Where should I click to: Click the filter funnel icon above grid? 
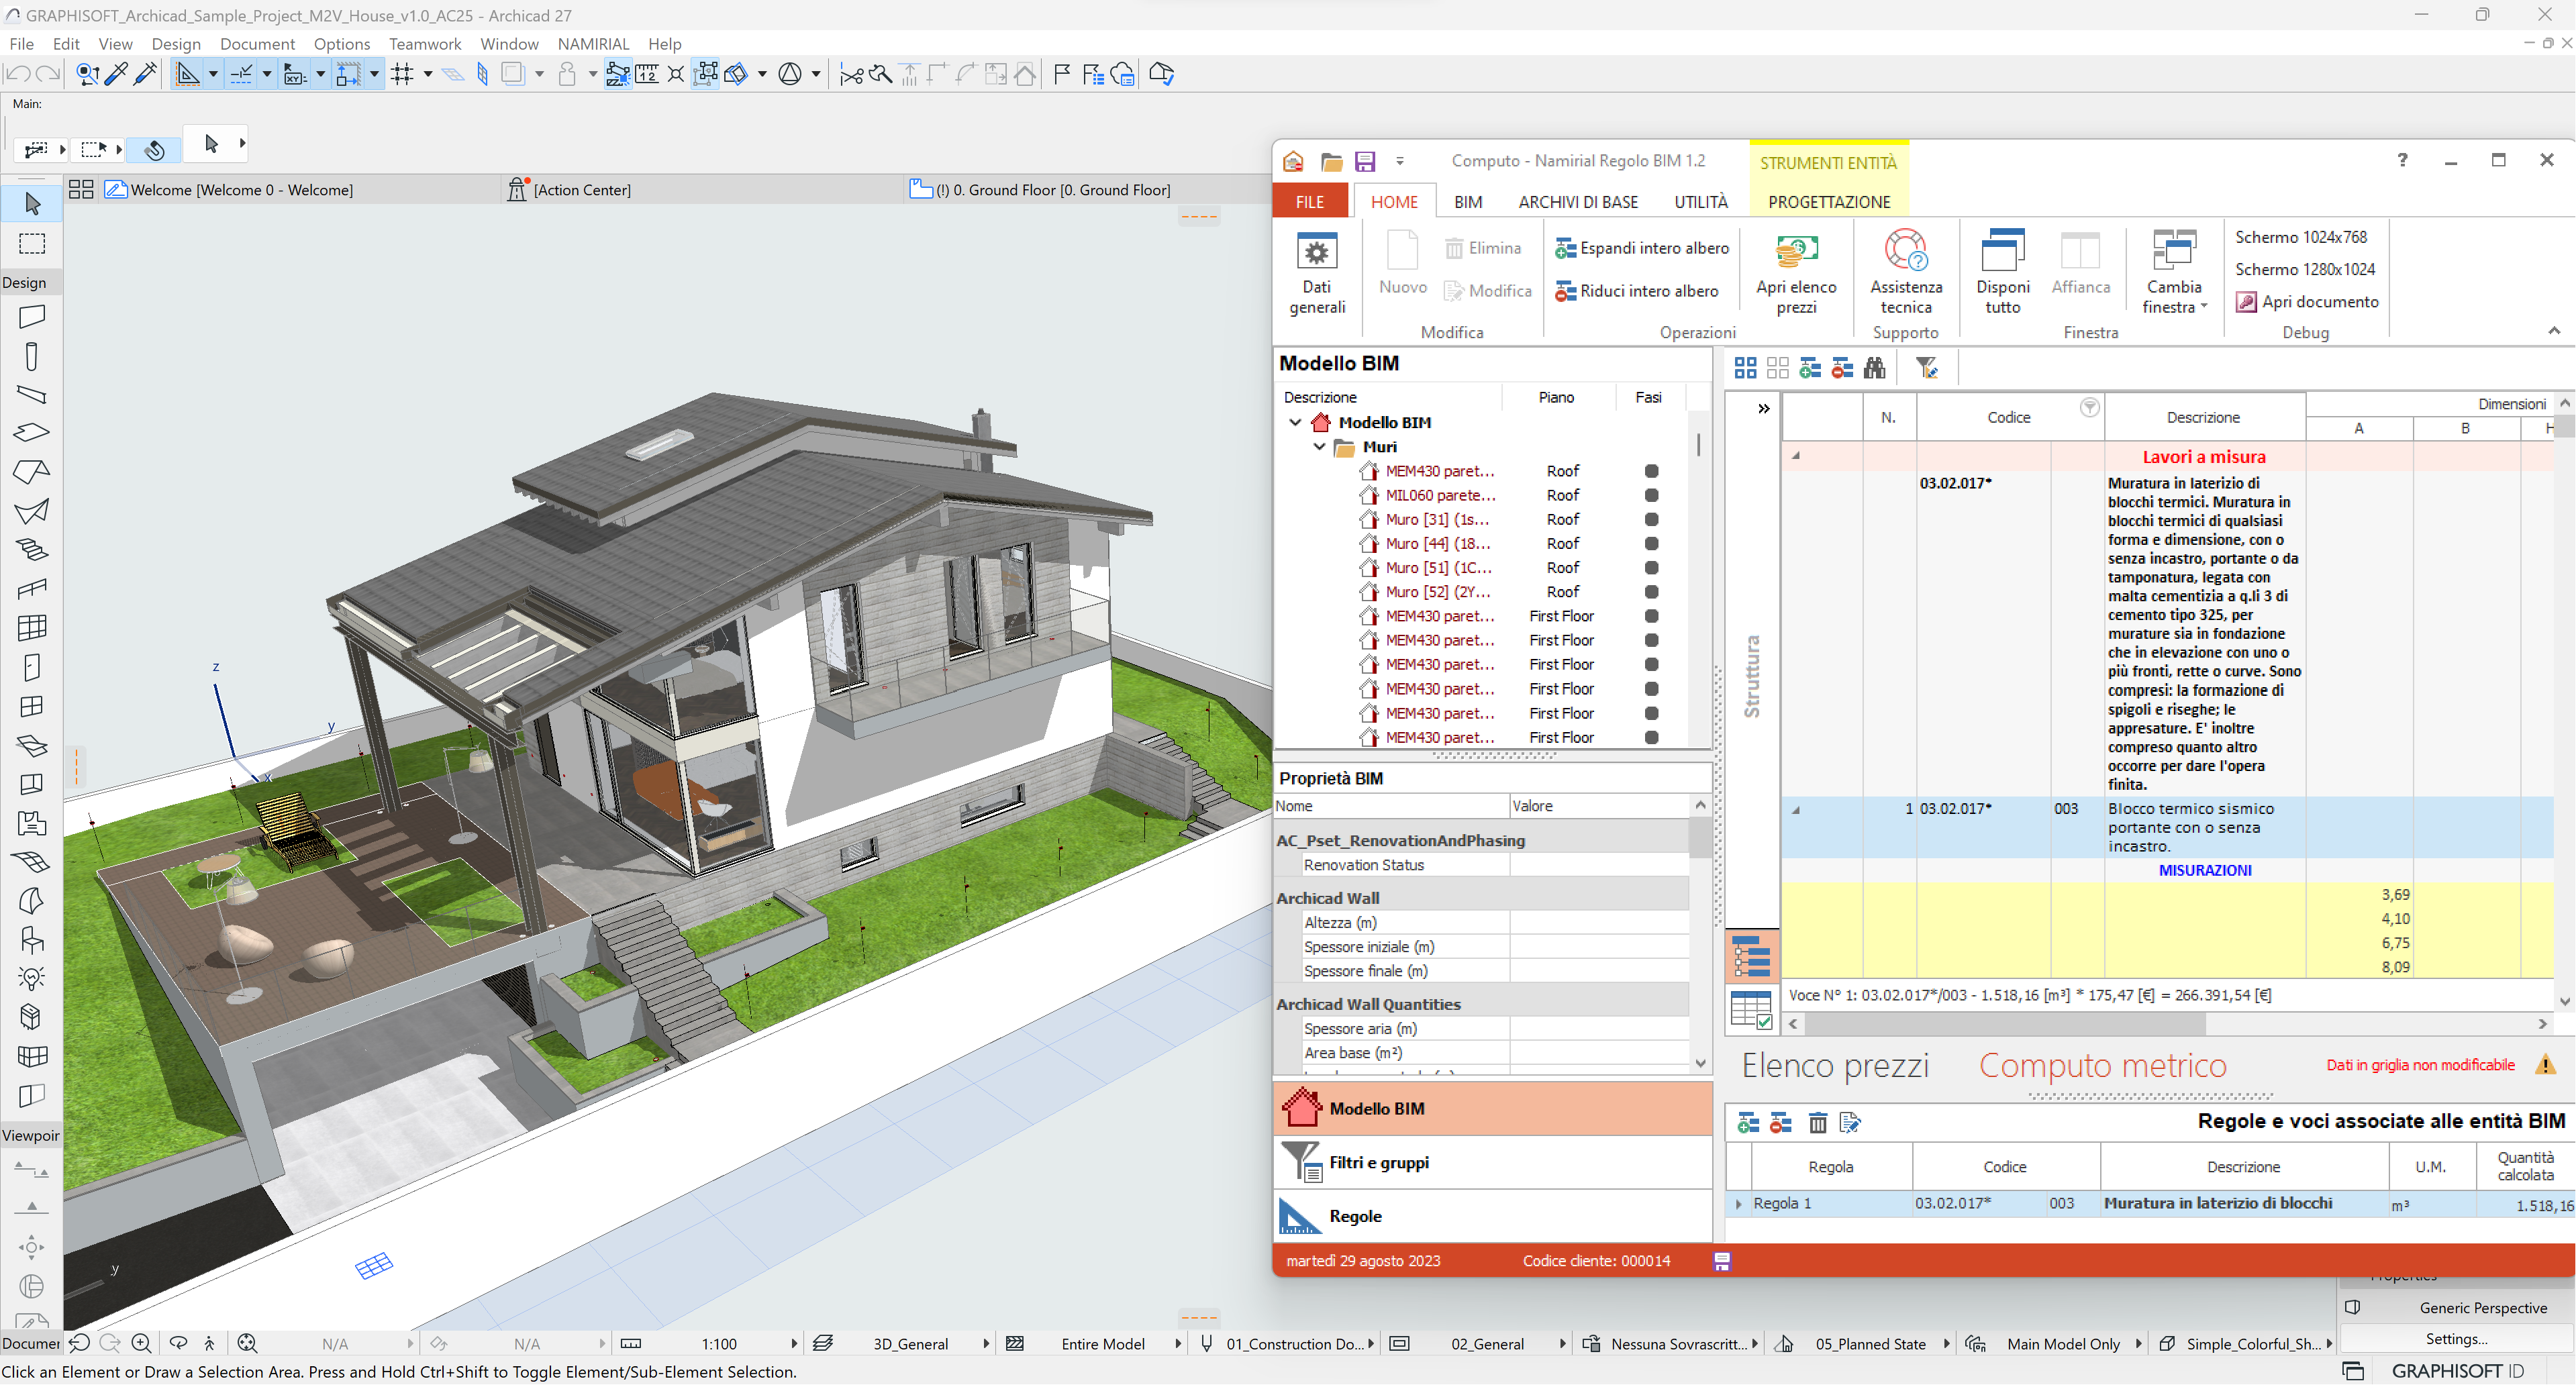click(x=1926, y=368)
